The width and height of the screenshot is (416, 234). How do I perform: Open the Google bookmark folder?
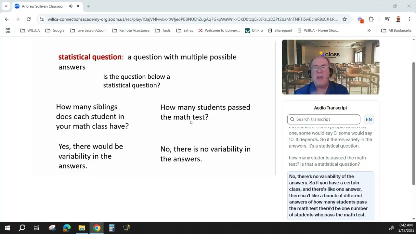coord(55,30)
